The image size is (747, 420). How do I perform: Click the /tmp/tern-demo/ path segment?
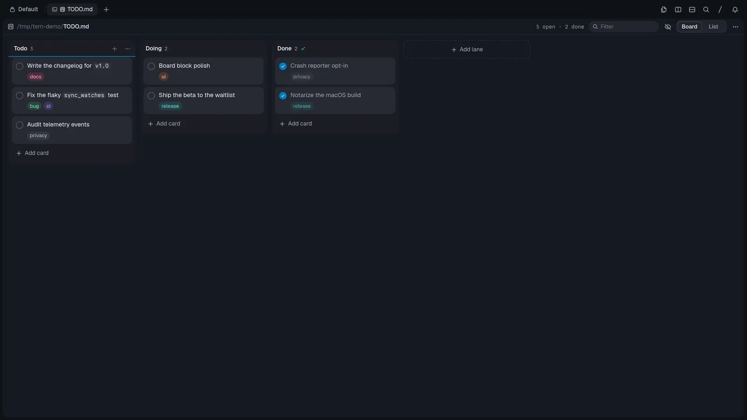[x=40, y=27]
